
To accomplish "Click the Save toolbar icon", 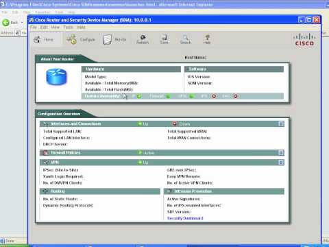I will [164, 39].
